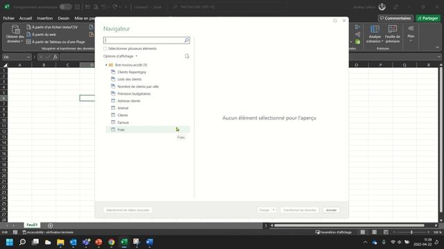Switch to page layout view
This screenshot has width=444, height=249.
[x=374, y=232]
